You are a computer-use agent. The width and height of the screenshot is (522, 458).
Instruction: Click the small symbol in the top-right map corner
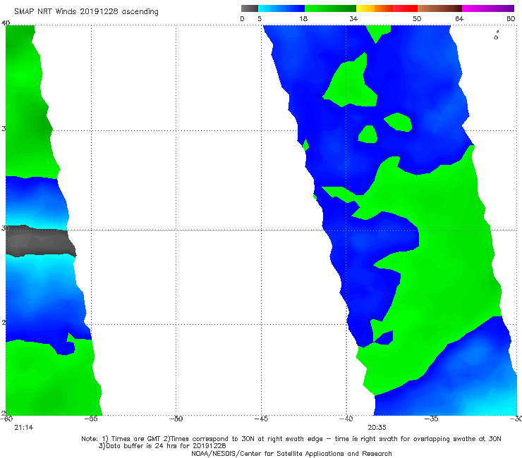(x=496, y=35)
